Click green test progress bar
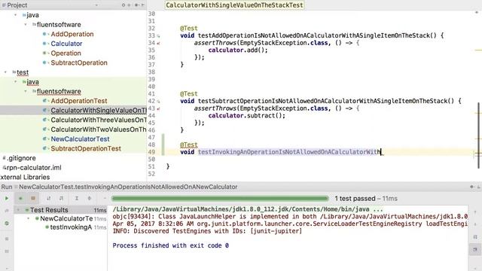 click(220, 199)
